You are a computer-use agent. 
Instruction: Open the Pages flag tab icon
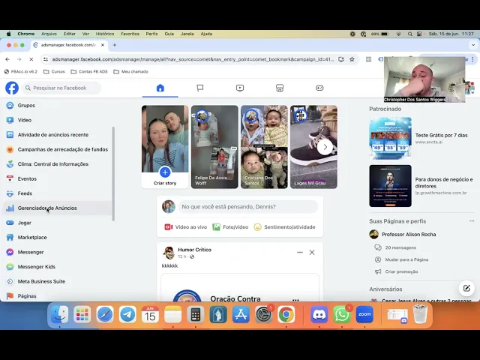[x=200, y=88]
